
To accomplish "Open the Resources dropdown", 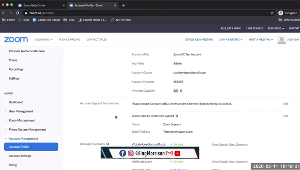I will [276, 28].
